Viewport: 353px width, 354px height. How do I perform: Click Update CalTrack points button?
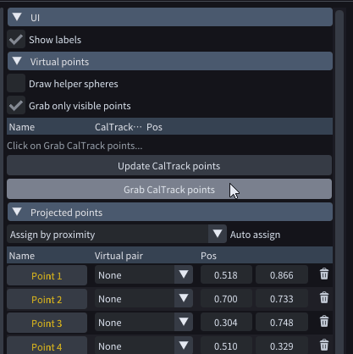(169, 166)
